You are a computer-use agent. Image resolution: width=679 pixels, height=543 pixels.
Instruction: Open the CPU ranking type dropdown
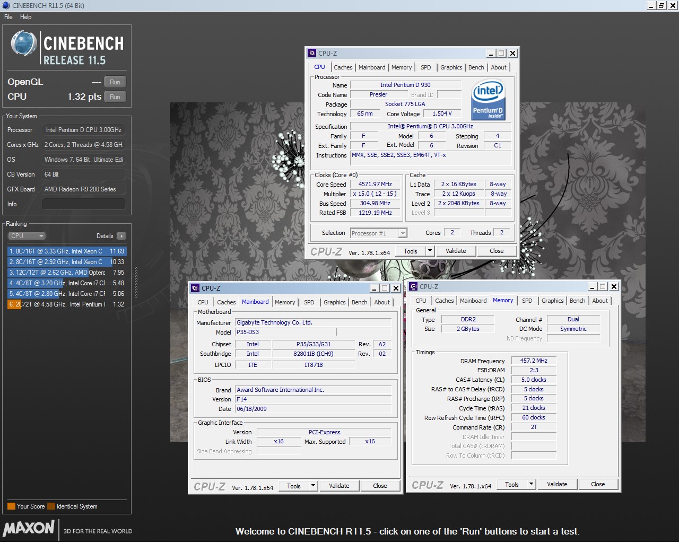point(27,236)
